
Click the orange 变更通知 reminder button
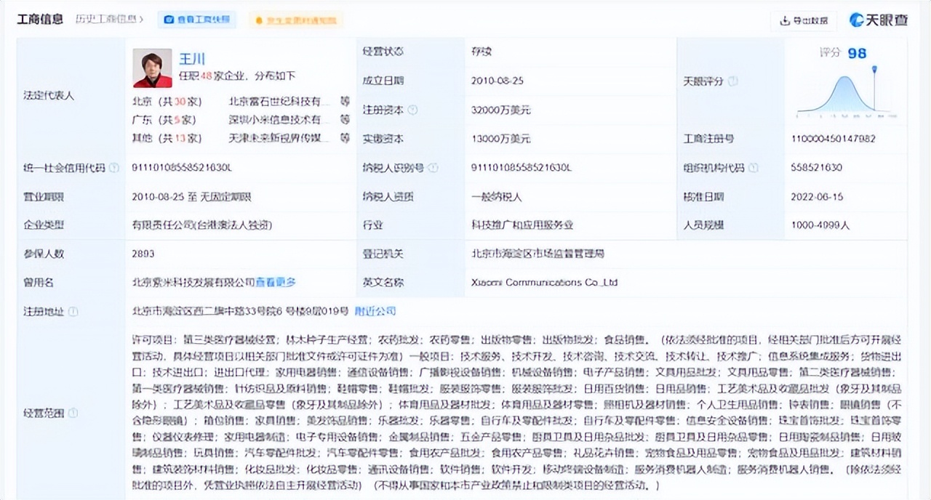coord(296,20)
